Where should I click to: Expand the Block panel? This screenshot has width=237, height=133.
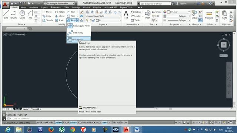[x=153, y=24]
